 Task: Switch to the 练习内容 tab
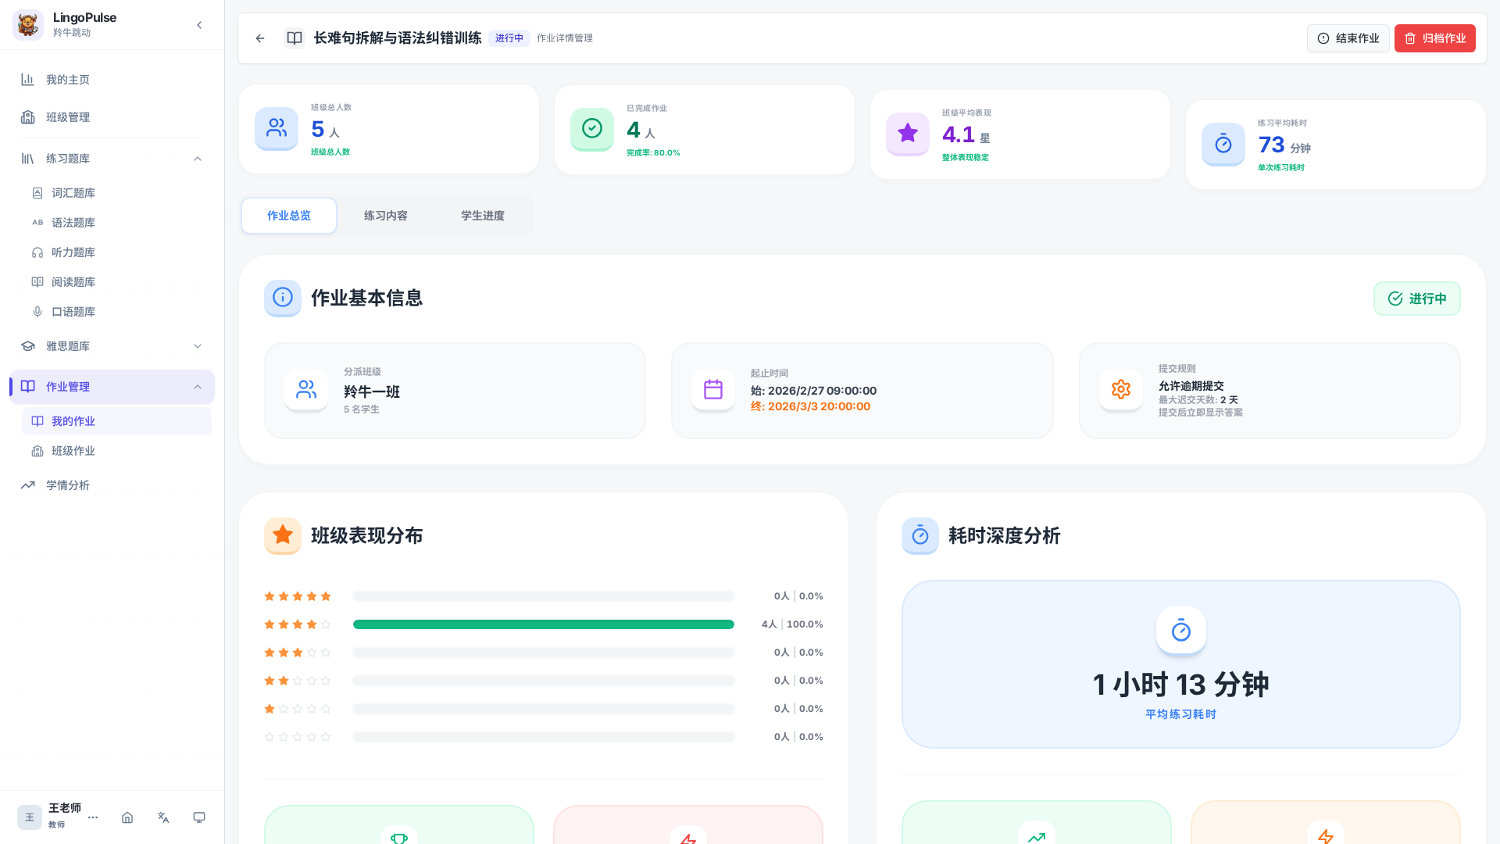point(386,216)
